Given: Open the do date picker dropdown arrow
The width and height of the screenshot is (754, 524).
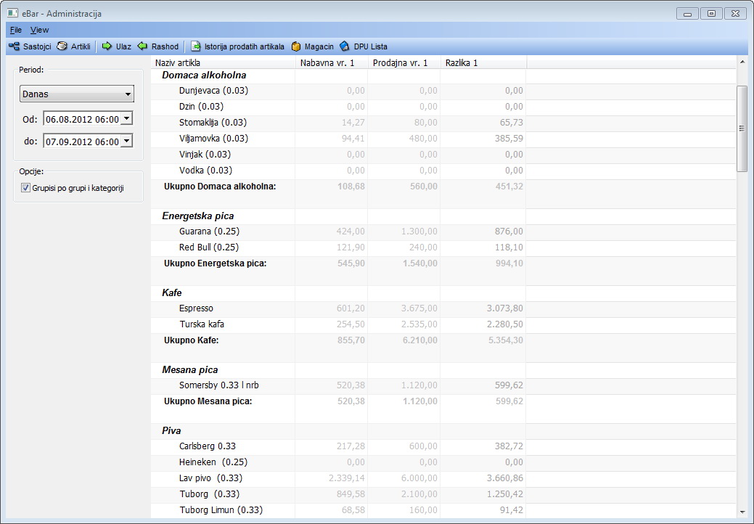Looking at the screenshot, I should tap(126, 141).
